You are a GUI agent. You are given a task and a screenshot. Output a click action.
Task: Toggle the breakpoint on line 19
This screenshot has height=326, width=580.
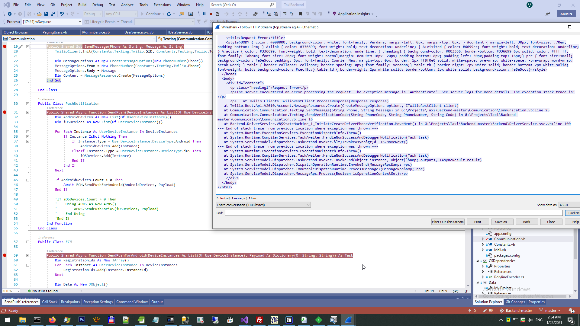[5, 46]
